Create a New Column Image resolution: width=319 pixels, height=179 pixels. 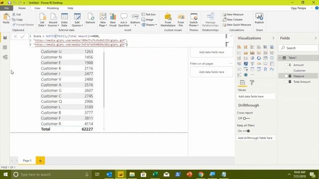pos(233,20)
